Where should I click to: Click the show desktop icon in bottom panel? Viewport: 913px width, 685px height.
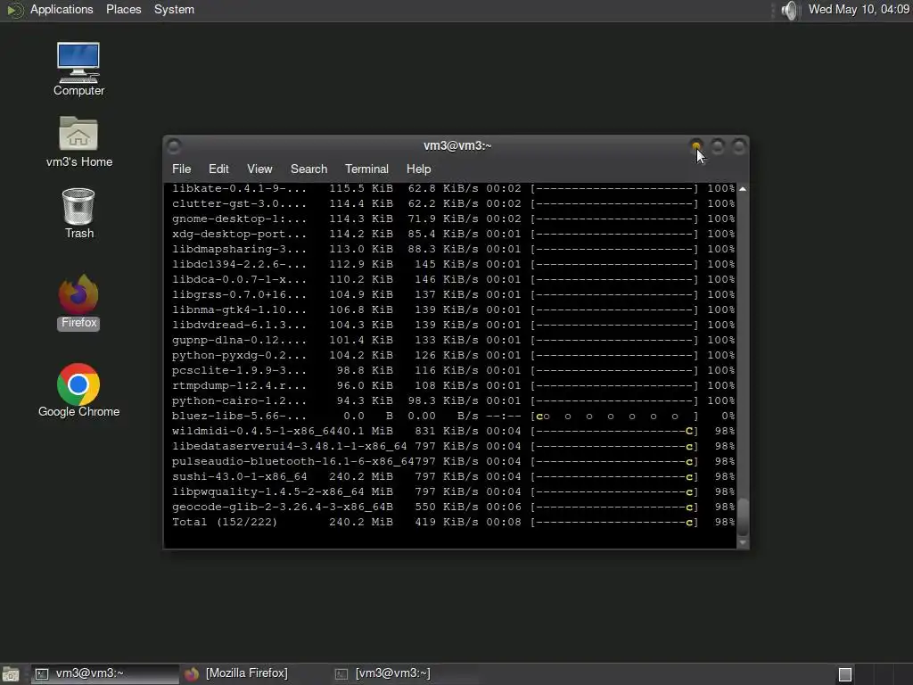click(x=11, y=674)
